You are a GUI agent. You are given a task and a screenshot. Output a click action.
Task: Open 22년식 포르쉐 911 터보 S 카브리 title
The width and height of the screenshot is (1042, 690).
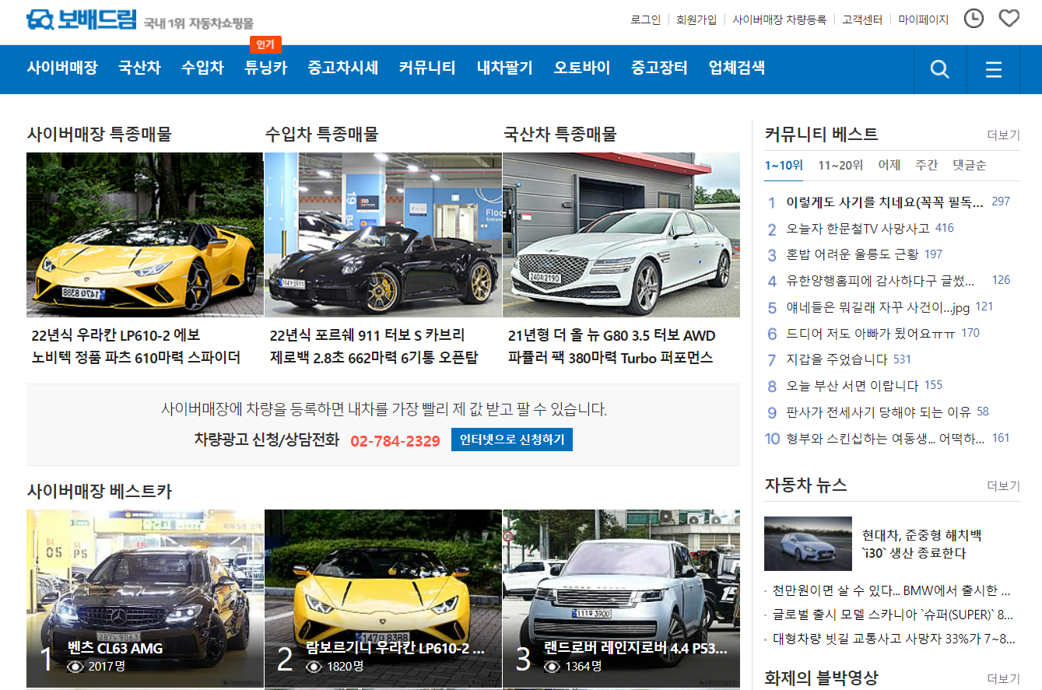click(367, 335)
